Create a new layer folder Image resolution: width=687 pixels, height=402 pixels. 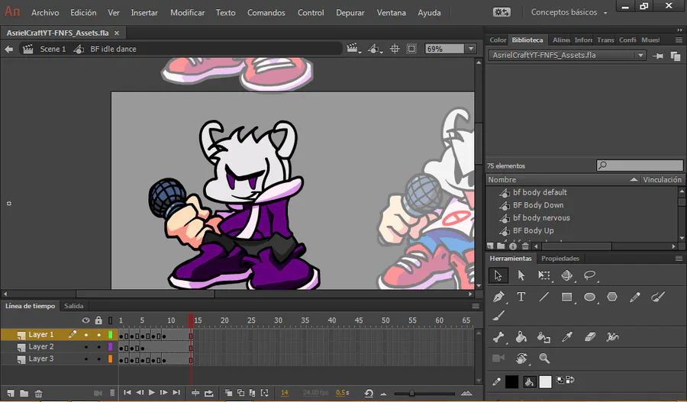tap(24, 394)
